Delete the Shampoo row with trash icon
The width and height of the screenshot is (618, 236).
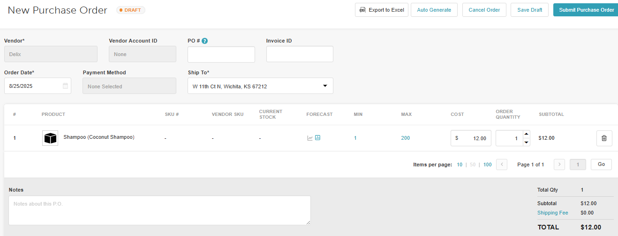point(604,138)
